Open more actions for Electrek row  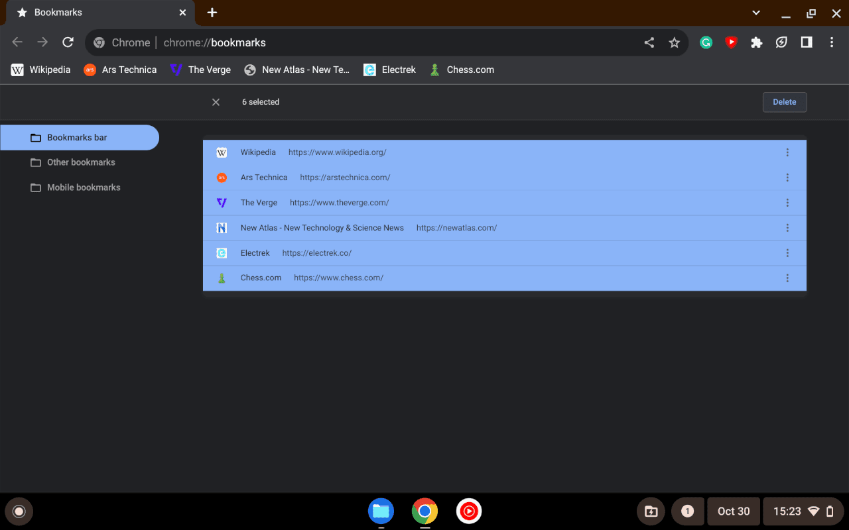coord(787,253)
